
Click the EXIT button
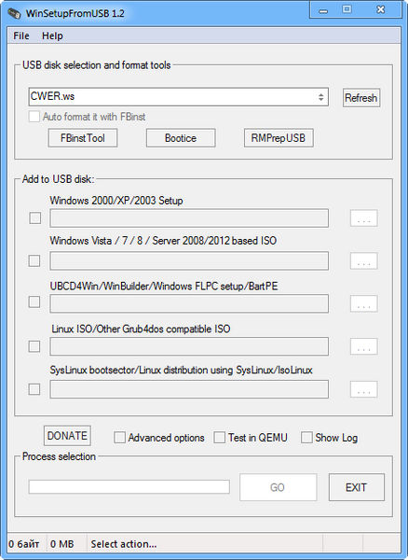coord(357,487)
